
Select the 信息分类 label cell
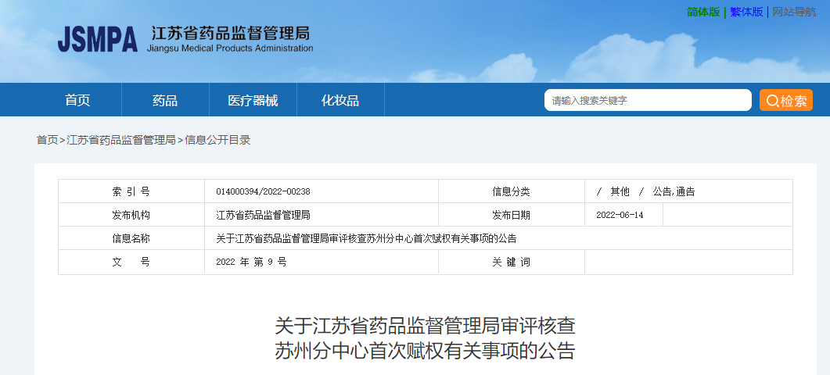tap(512, 191)
